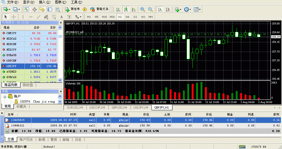Open the indicators list dropdown
This screenshot has width=282, height=149.
[178, 9]
